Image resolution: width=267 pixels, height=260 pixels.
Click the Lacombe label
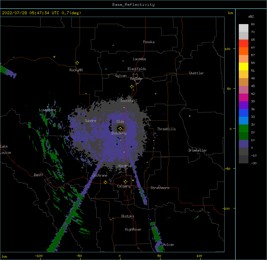click(139, 59)
